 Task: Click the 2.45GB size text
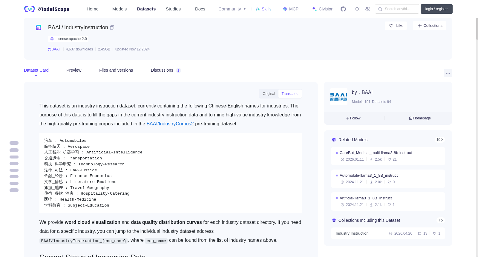(104, 49)
